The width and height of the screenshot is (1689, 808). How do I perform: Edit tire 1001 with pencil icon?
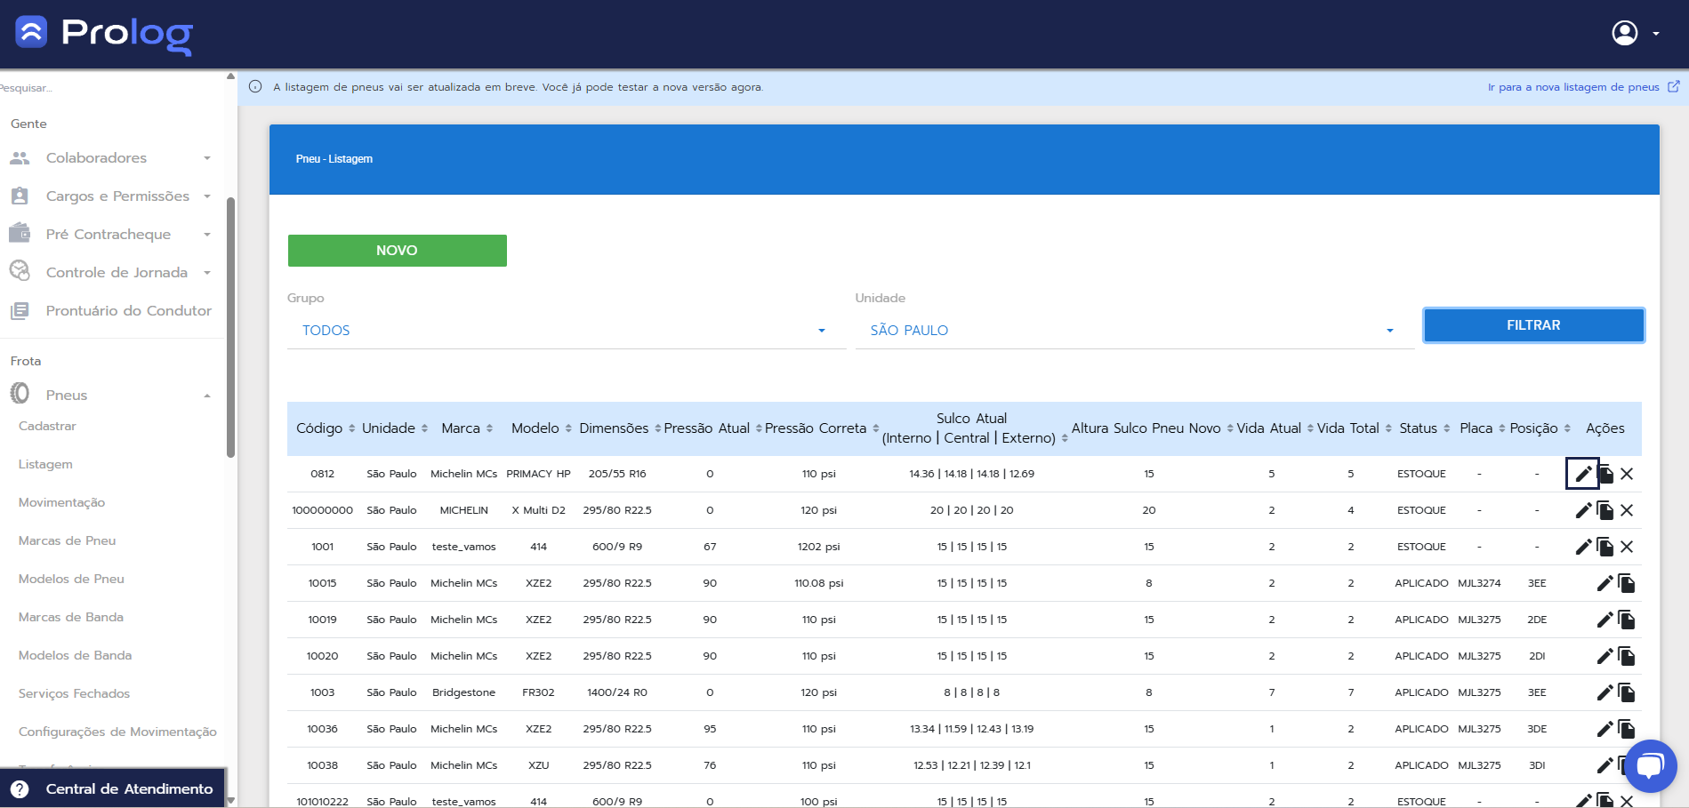[1583, 547]
